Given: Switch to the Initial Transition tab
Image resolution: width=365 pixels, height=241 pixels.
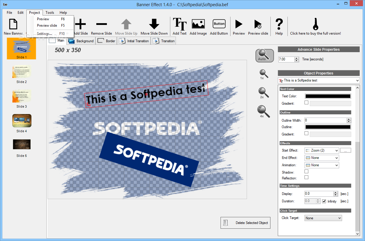Looking at the screenshot, I should 134,41.
